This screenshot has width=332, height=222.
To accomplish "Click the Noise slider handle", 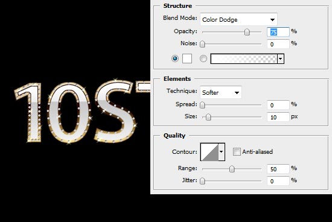I will (202, 44).
